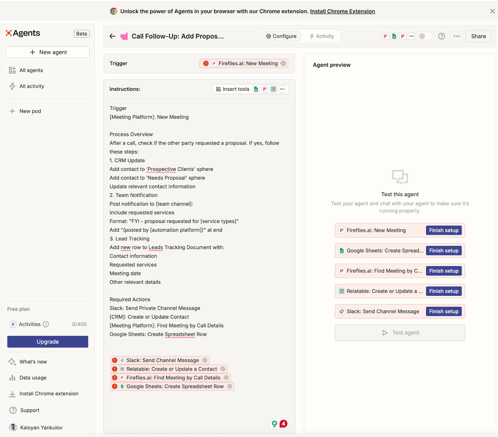The image size is (498, 437).
Task: Click the Activities info icon
Action: click(x=46, y=324)
